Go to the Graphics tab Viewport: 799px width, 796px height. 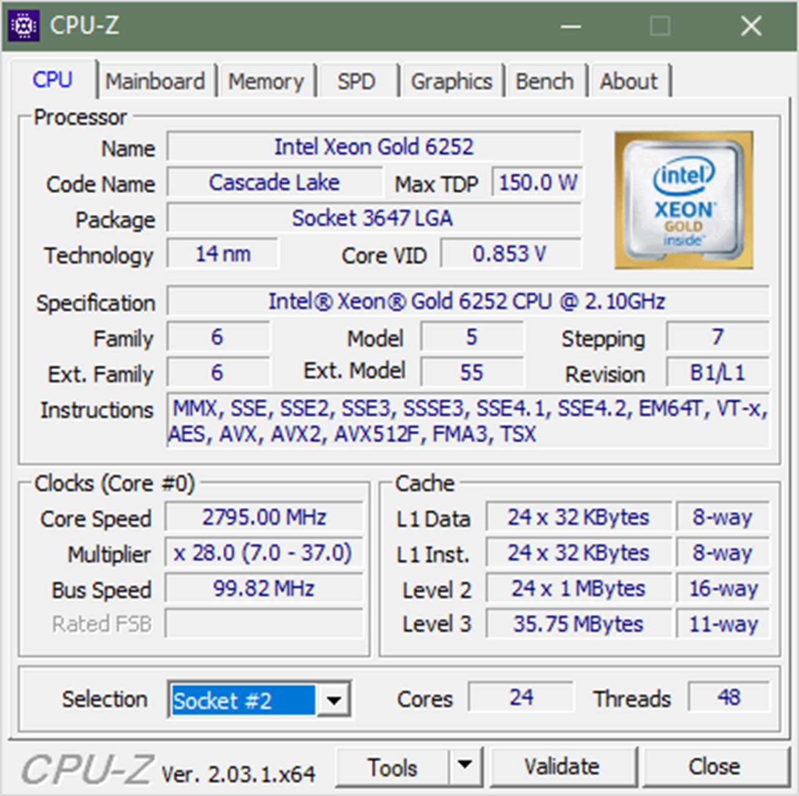[x=451, y=81]
